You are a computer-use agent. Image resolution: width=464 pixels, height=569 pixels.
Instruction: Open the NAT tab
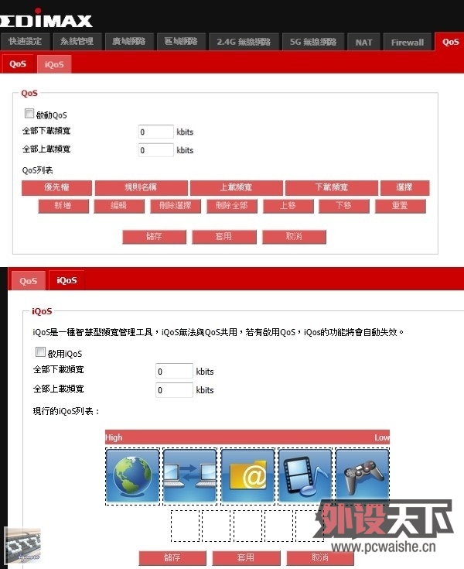pos(364,42)
